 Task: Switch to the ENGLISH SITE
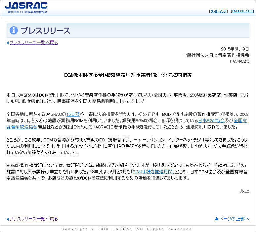coord(243,11)
